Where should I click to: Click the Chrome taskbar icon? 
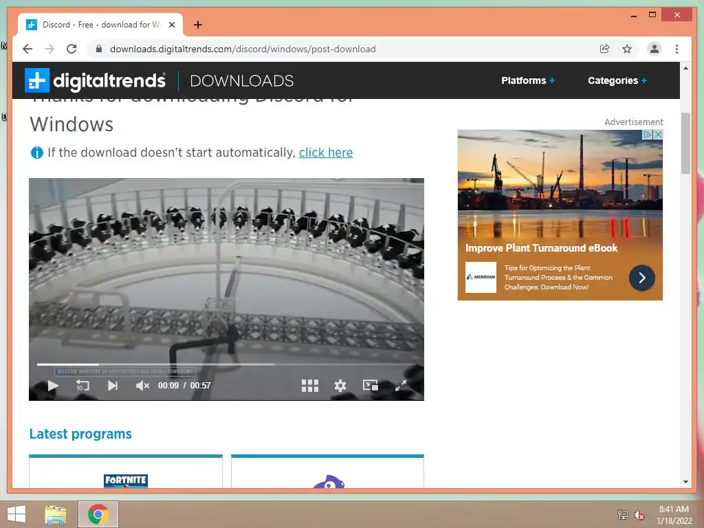tap(98, 514)
